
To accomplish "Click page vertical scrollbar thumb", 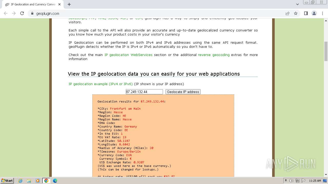I will pyautogui.click(x=326, y=51).
